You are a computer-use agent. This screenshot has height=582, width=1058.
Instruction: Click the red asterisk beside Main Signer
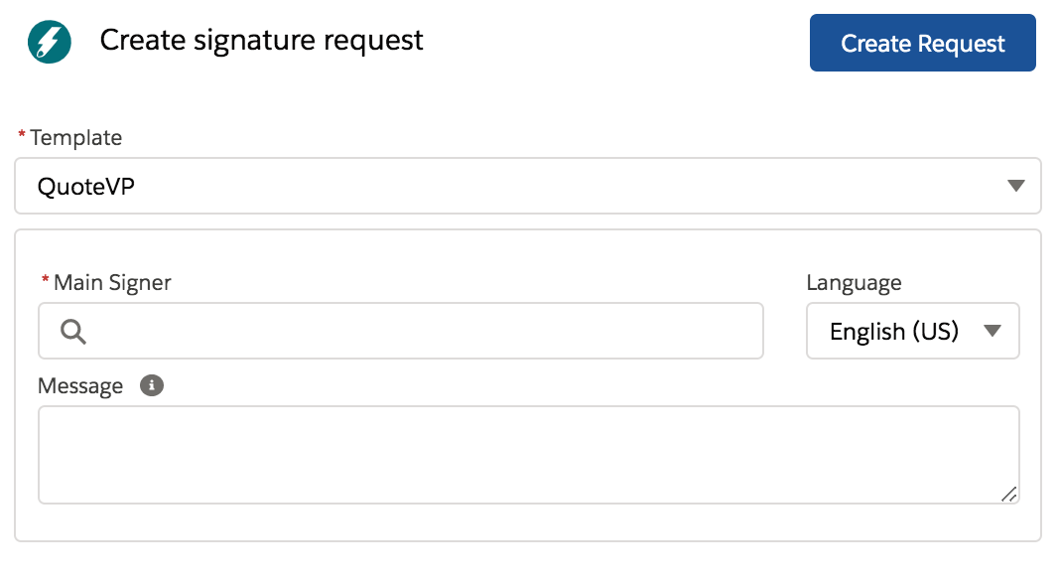coord(45,281)
